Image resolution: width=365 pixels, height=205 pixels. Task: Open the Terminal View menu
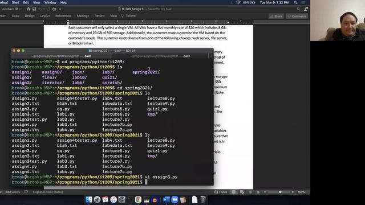[36, 2]
